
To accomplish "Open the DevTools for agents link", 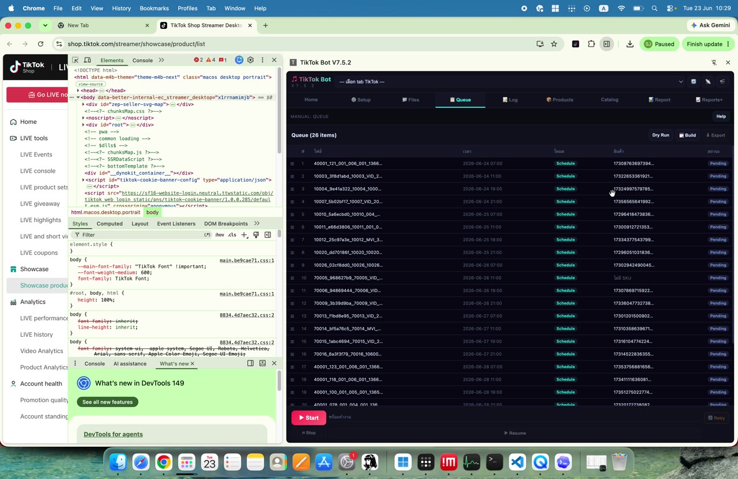I will [113, 434].
